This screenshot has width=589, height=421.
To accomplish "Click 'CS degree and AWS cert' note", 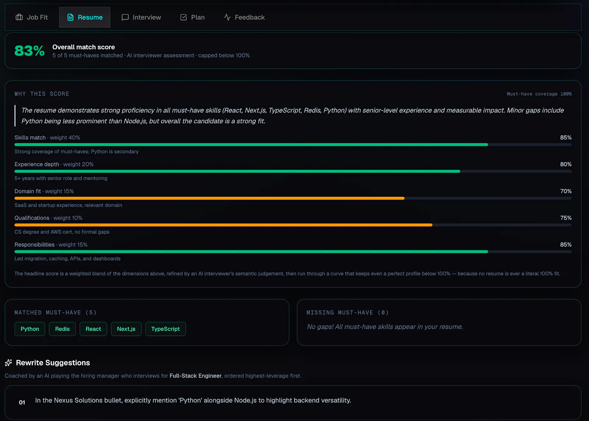I will 62,232.
